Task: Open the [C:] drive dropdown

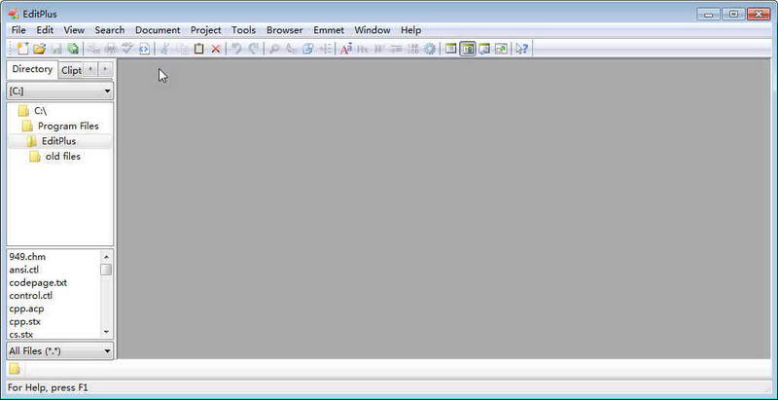Action: coord(60,91)
